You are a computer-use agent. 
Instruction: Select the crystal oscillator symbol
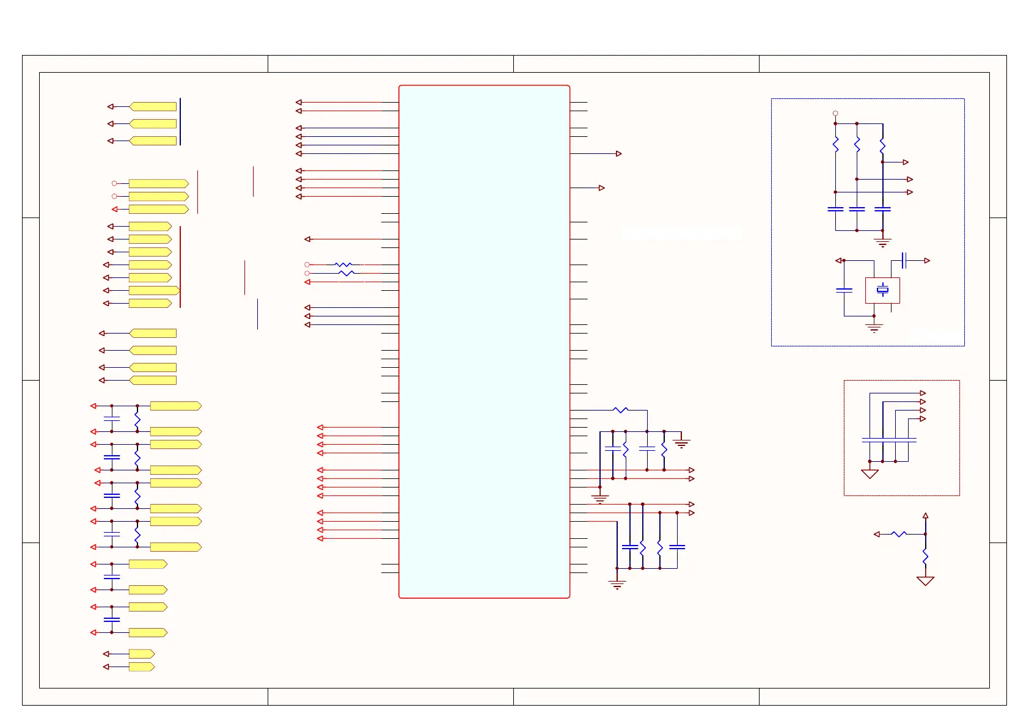(x=882, y=290)
